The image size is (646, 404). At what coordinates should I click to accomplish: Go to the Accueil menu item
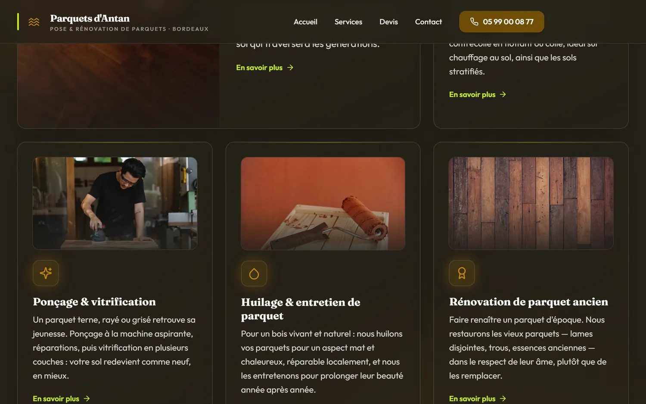(305, 22)
